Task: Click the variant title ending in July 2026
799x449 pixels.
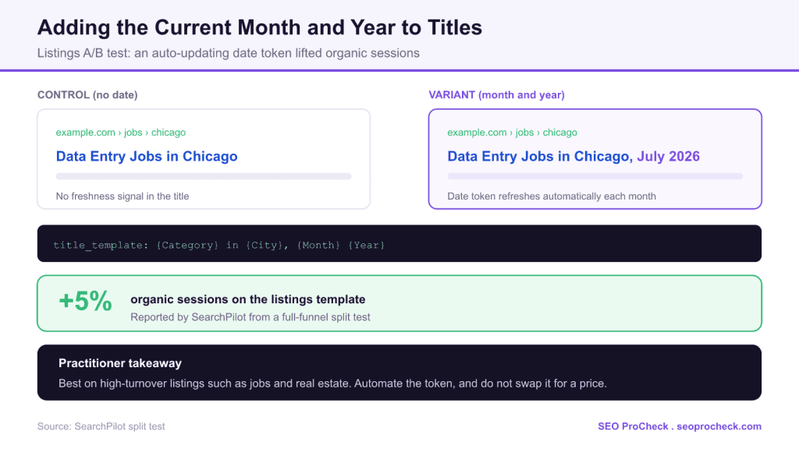Action: 574,156
